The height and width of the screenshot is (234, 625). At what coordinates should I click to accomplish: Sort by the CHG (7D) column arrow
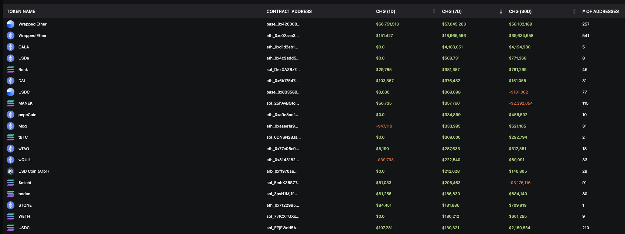coord(501,11)
